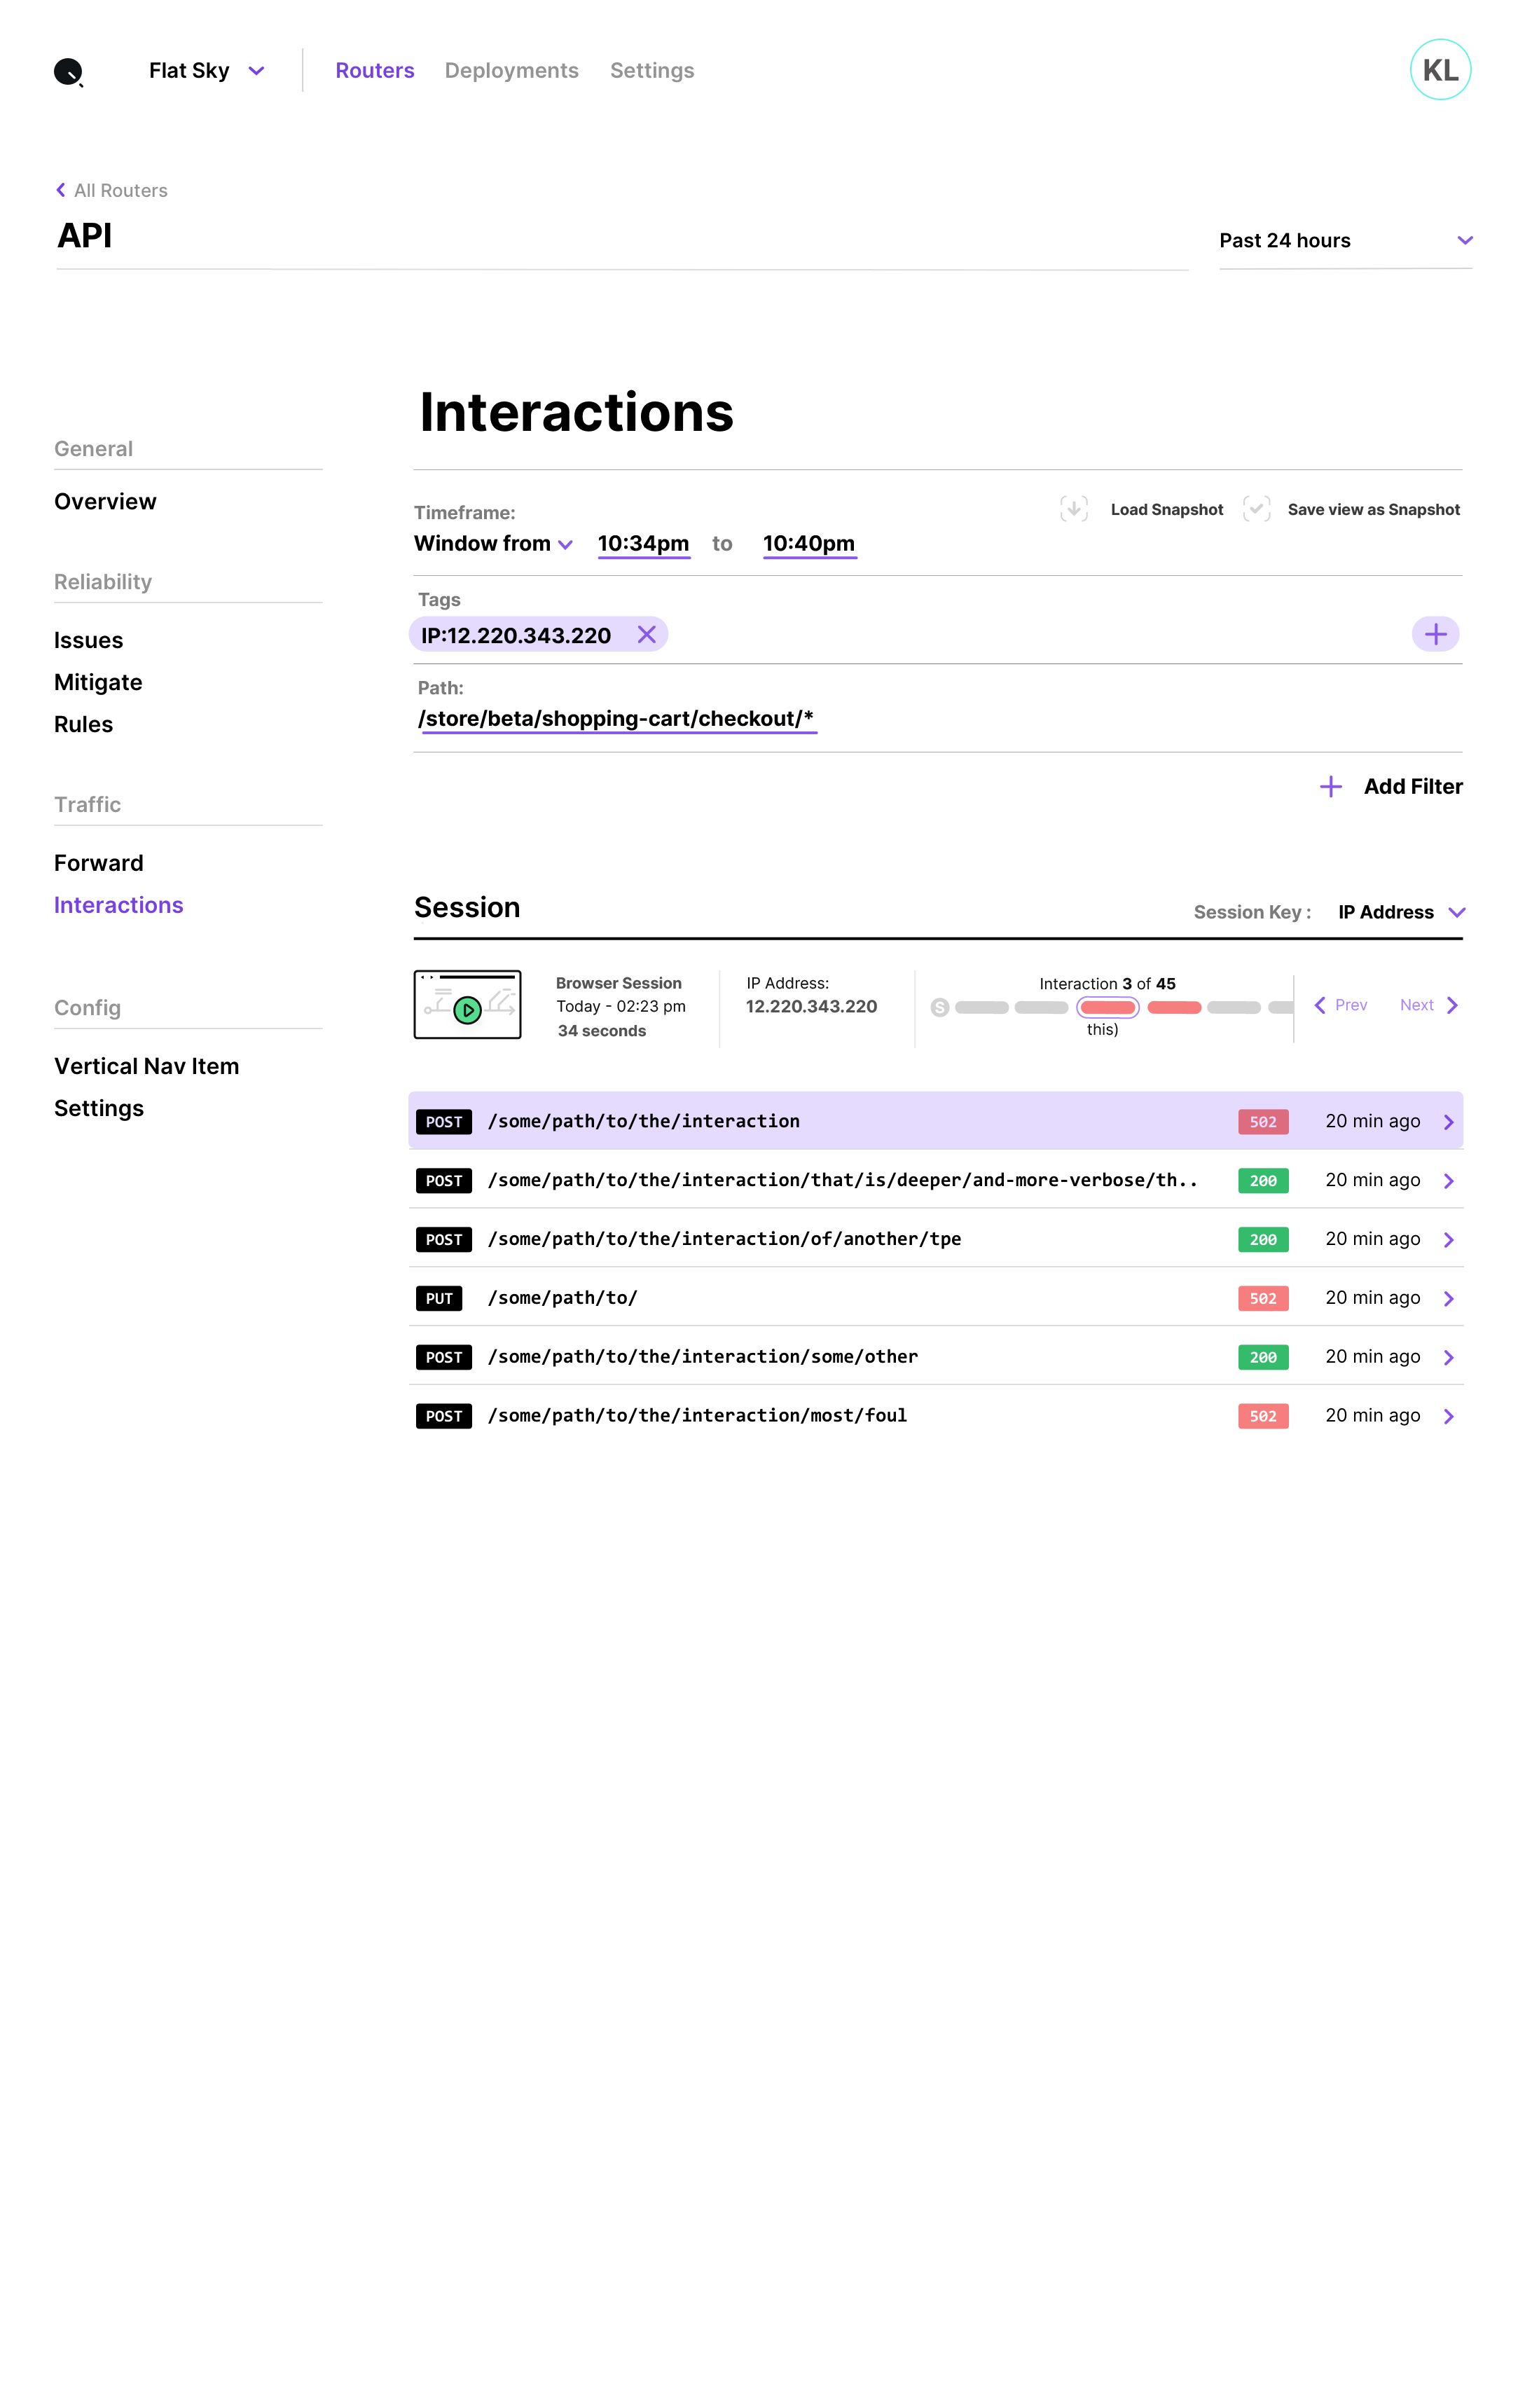Click the API router title
Screen dimensions: 1525x2408
[x=85, y=236]
